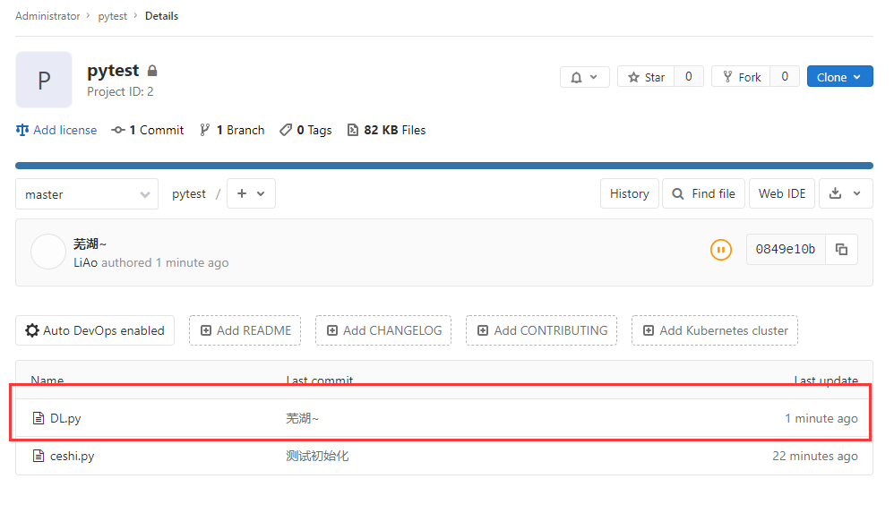
Task: Click Details in breadcrumb
Action: 161,16
